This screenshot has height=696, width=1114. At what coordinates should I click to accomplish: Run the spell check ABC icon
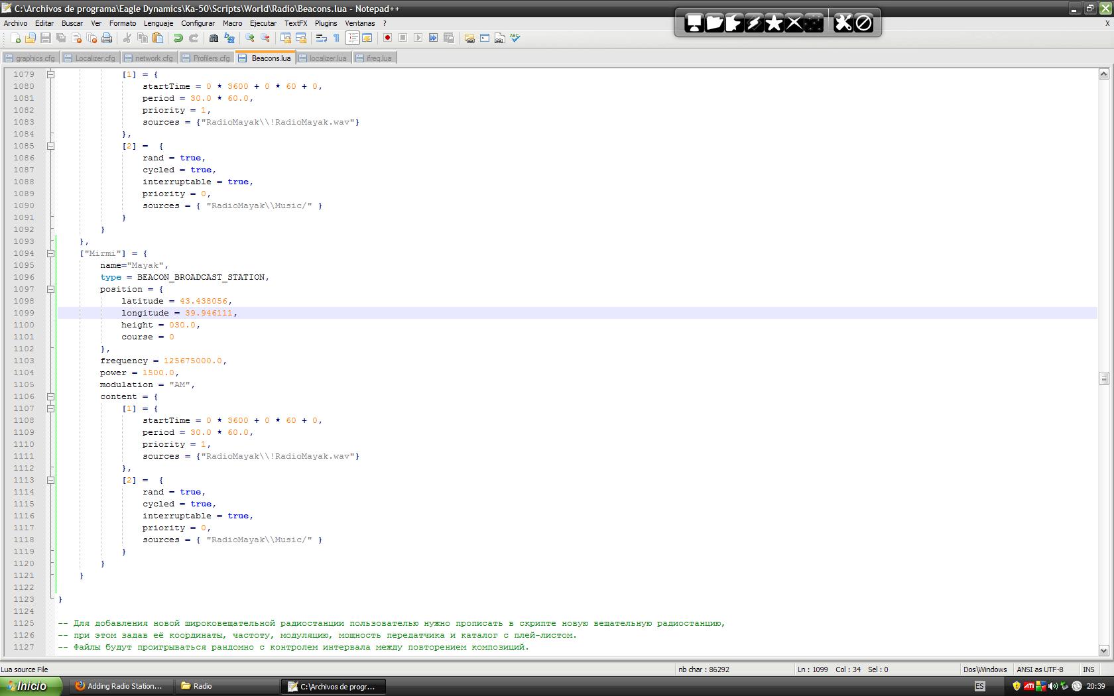[x=515, y=38]
